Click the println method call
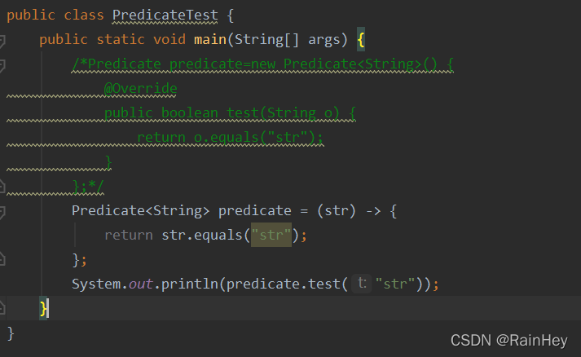 [190, 284]
